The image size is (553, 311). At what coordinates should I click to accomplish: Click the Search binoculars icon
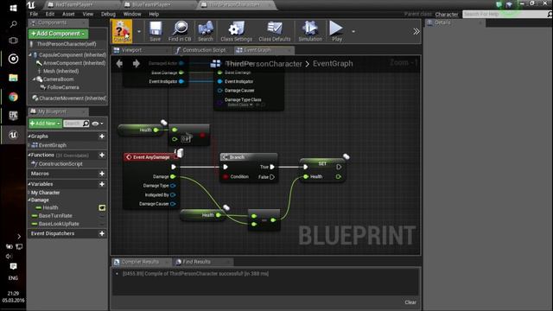206,31
